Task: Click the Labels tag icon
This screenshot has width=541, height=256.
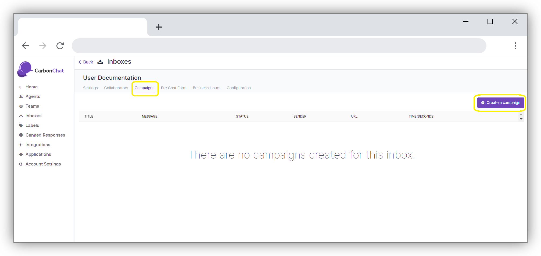Action: point(21,126)
